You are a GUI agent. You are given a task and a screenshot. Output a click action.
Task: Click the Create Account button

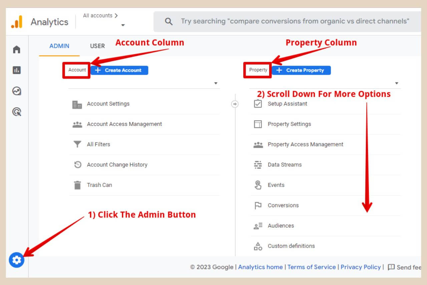[x=119, y=70]
